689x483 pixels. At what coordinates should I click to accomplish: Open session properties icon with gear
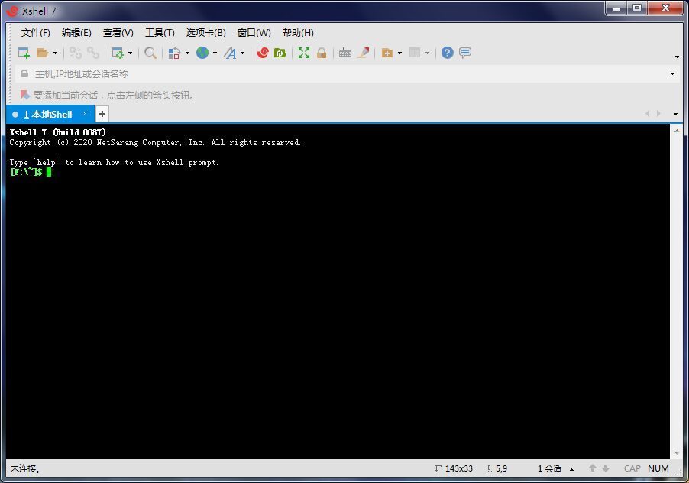[118, 53]
